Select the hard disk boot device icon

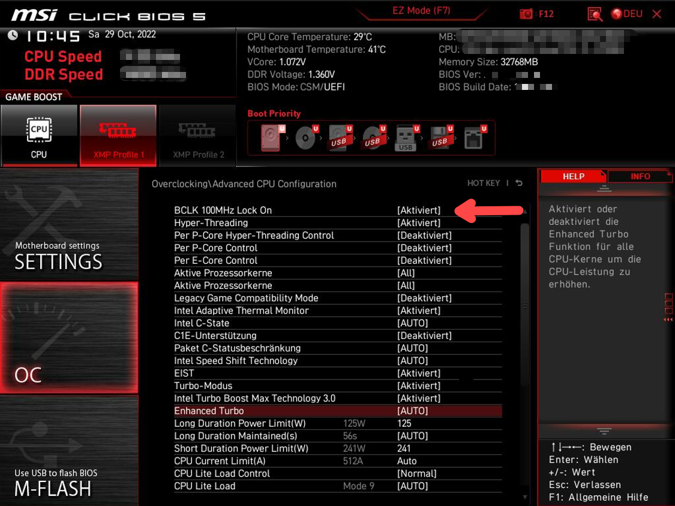click(x=272, y=138)
